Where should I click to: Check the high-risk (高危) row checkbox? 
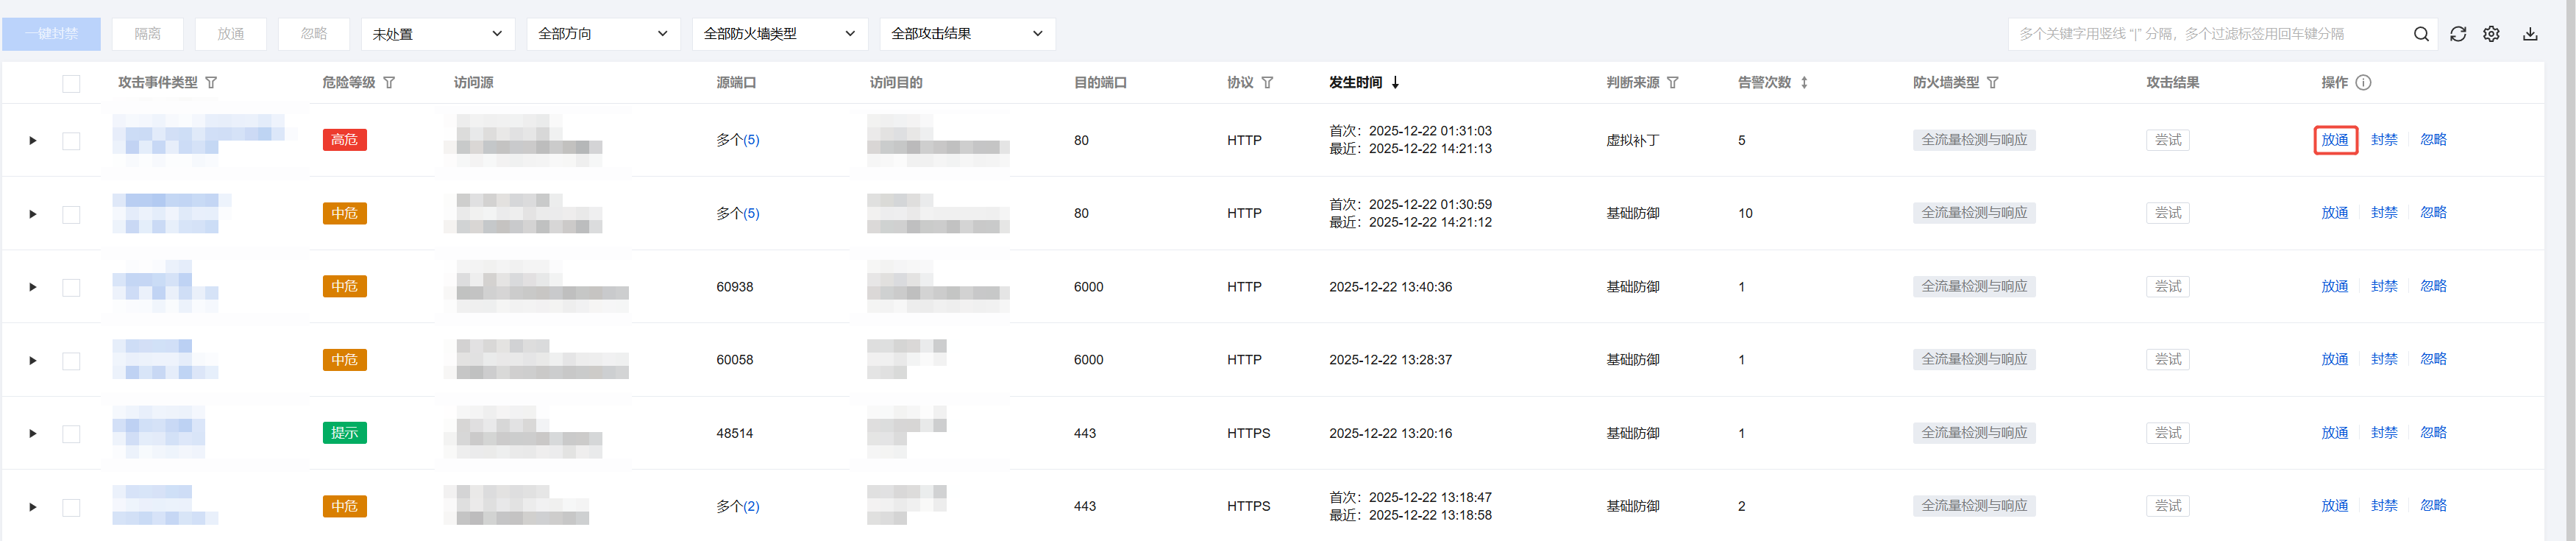(71, 141)
